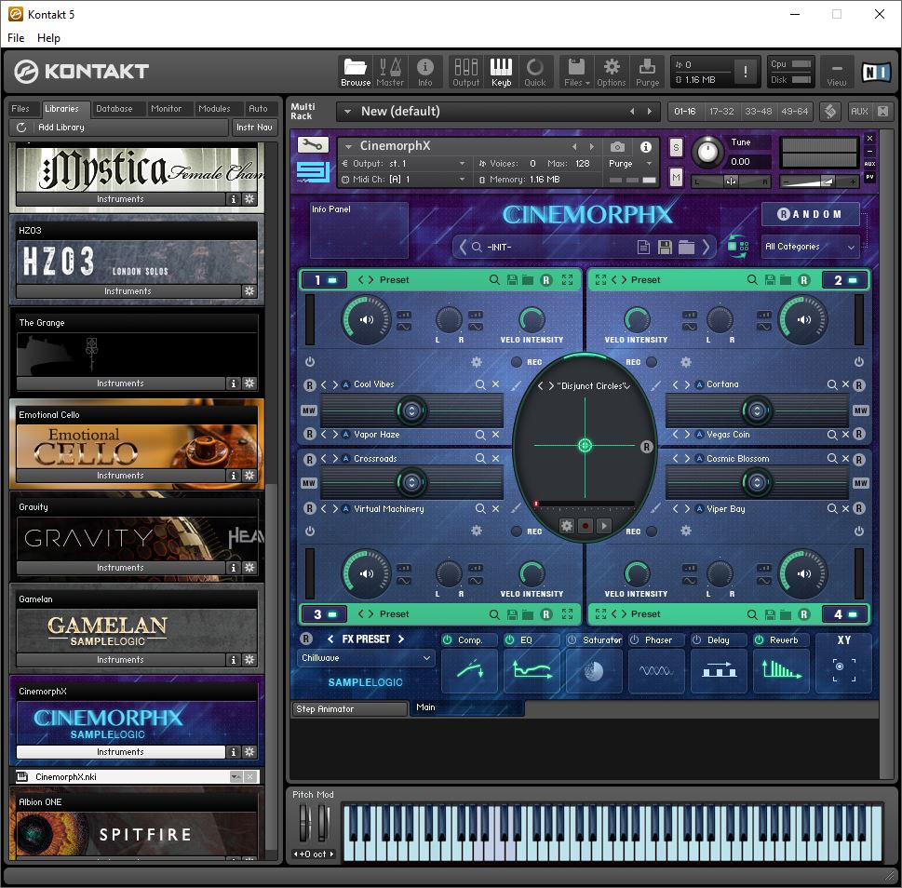Click the RANDOM button

[x=810, y=214]
